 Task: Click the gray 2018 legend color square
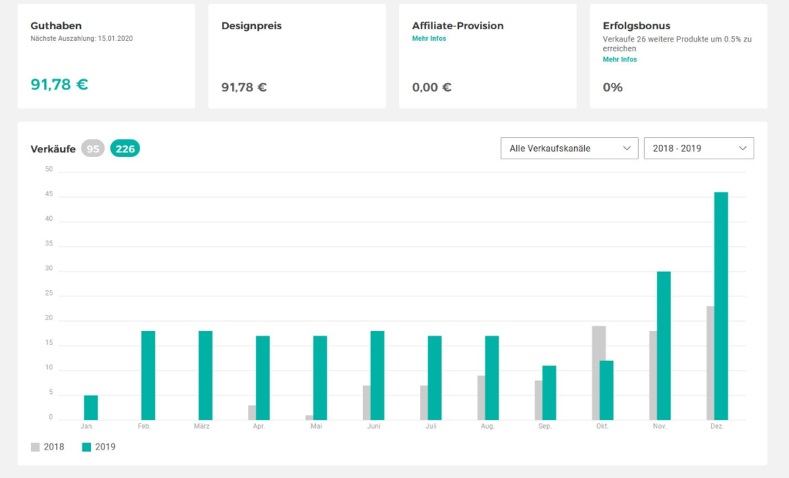point(35,446)
